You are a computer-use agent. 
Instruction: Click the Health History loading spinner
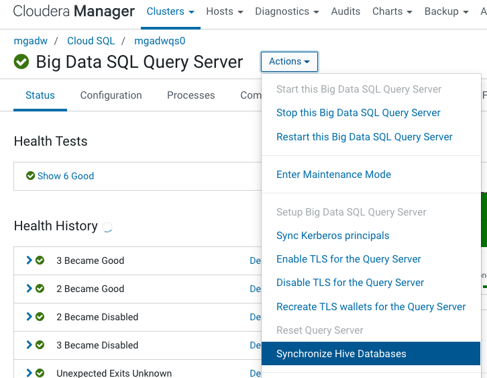(107, 227)
